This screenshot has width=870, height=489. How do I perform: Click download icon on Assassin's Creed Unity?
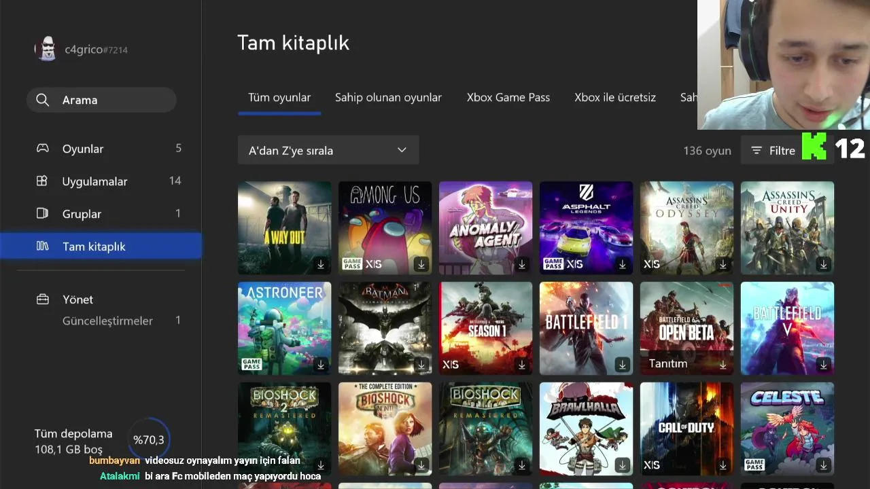coord(824,264)
